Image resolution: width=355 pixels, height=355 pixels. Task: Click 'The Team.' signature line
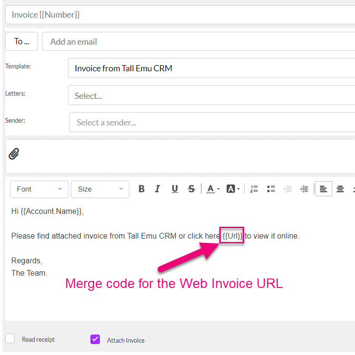(29, 273)
